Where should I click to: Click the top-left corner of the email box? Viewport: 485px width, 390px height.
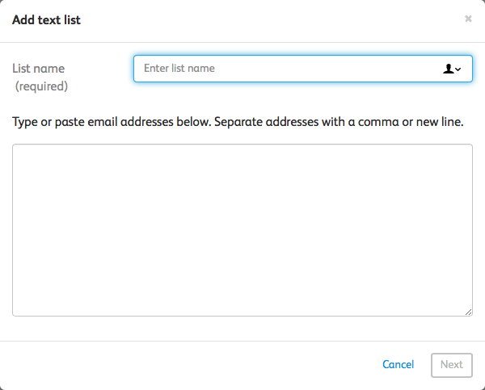coord(18,149)
